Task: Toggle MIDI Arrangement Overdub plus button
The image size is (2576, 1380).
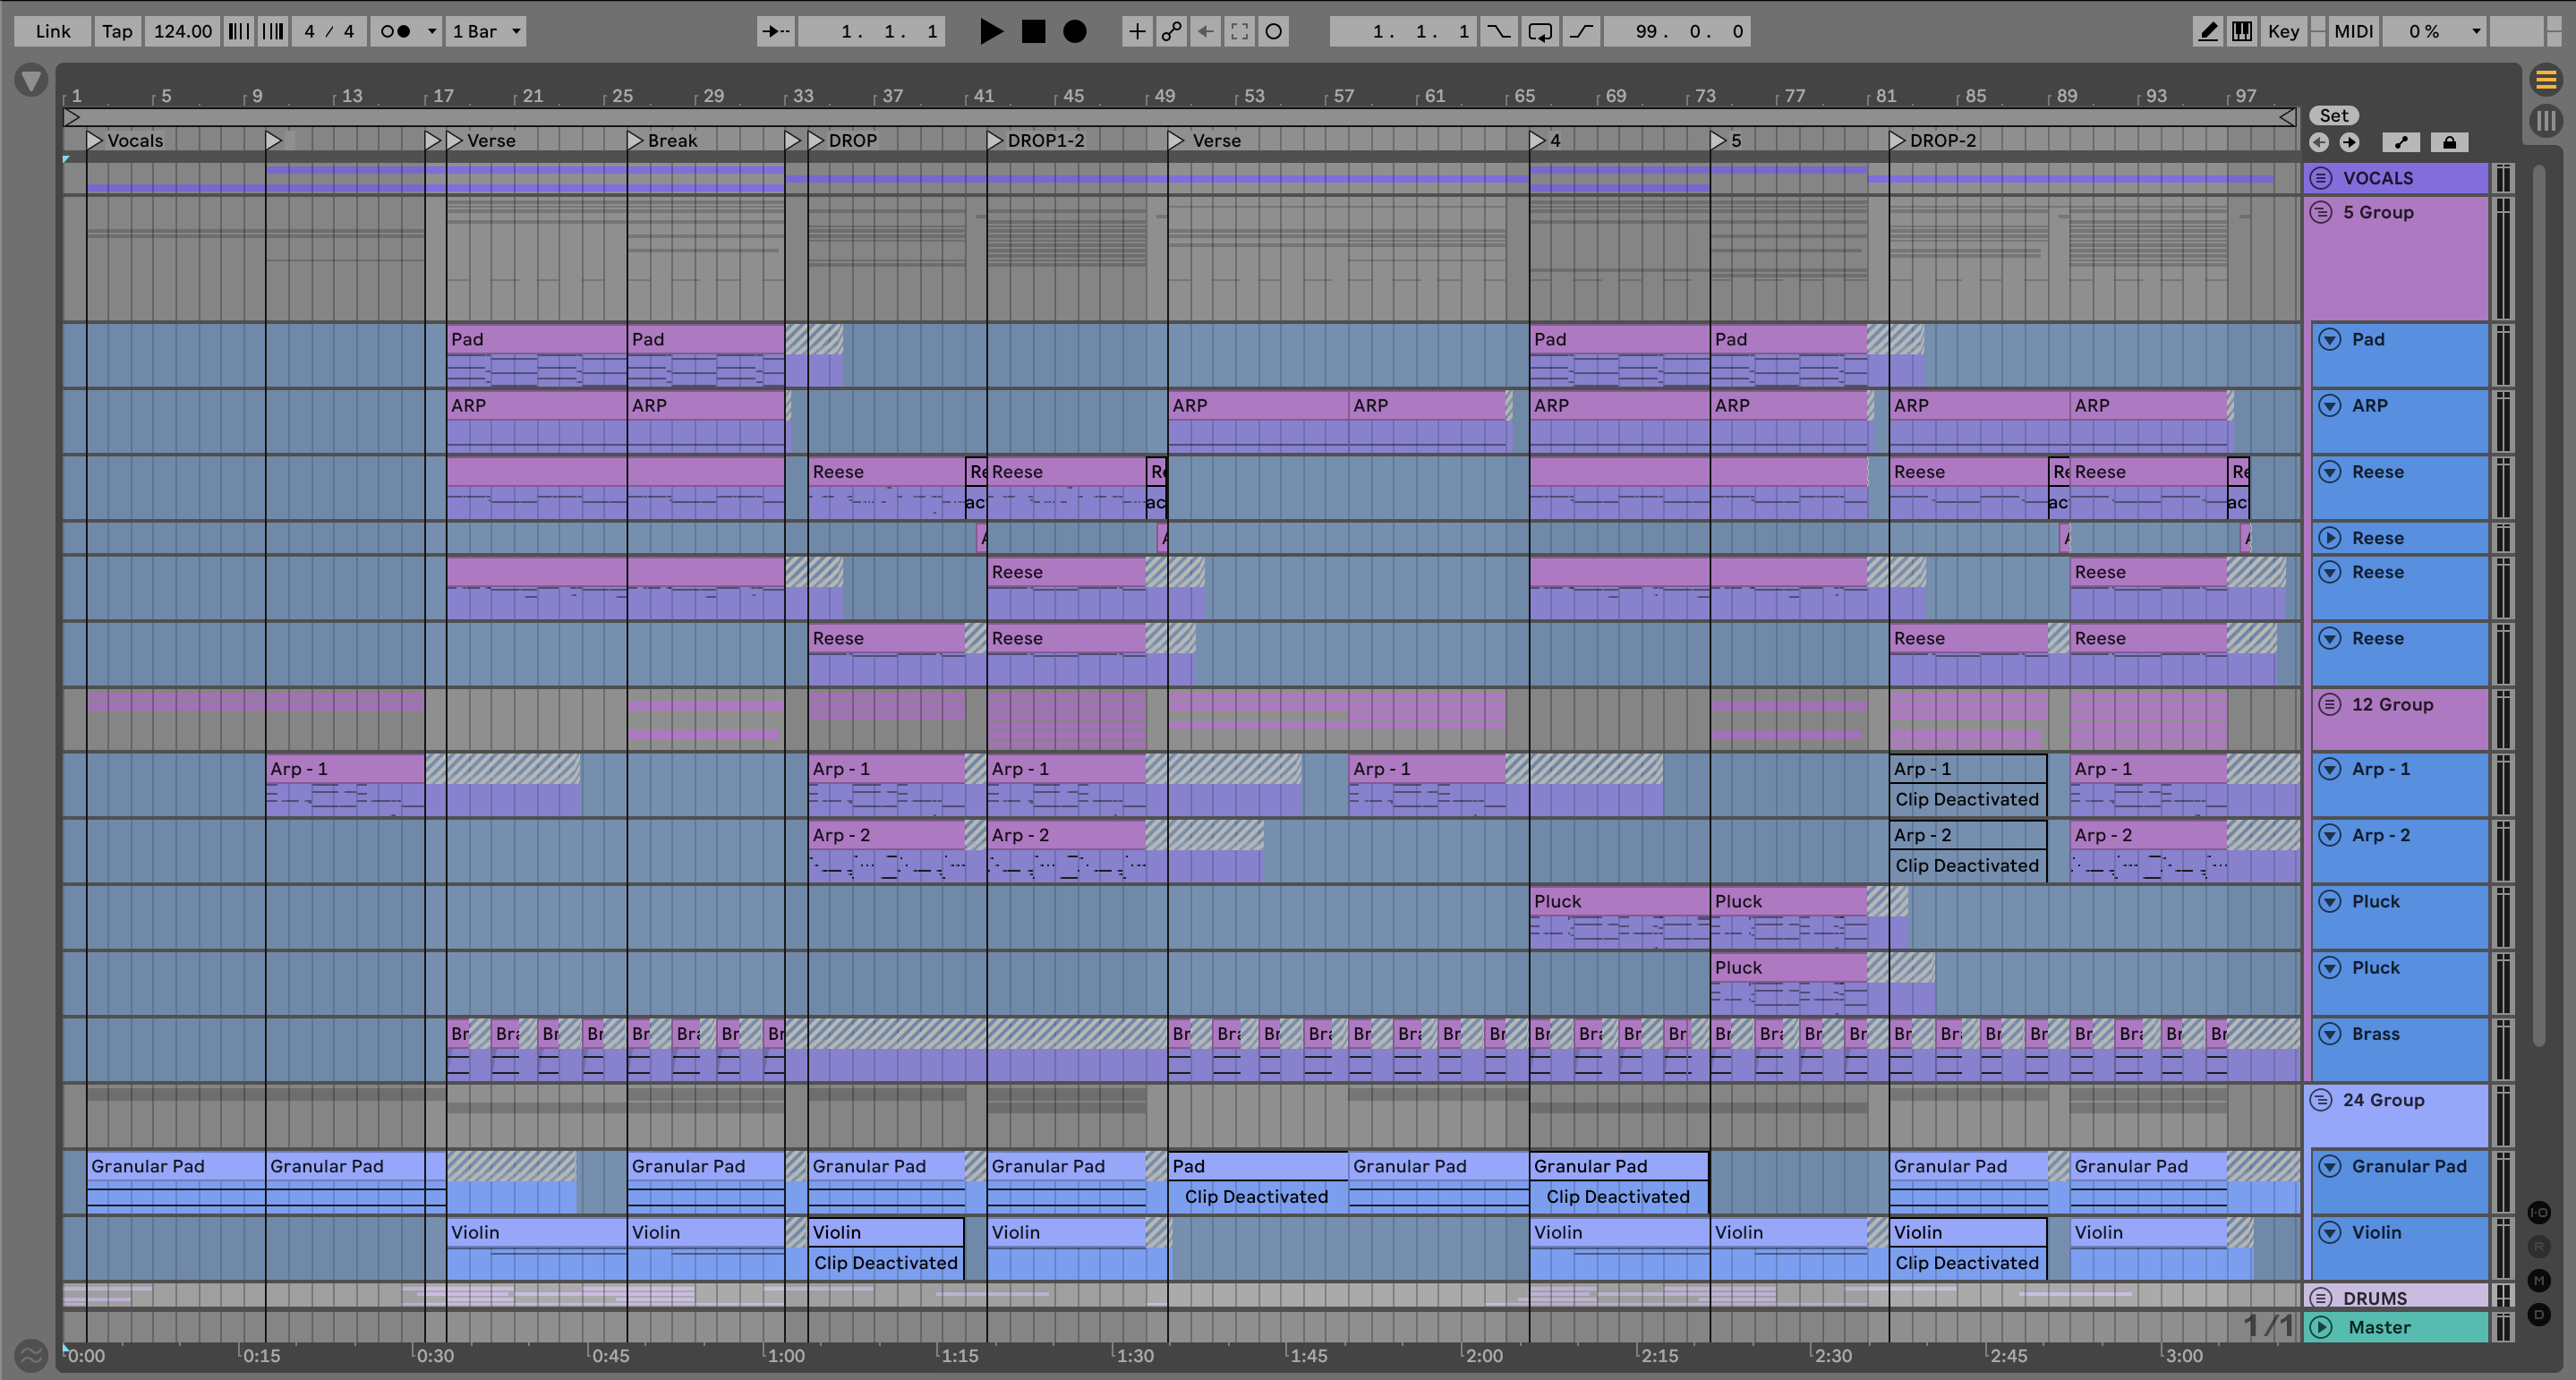Action: pos(1137,31)
